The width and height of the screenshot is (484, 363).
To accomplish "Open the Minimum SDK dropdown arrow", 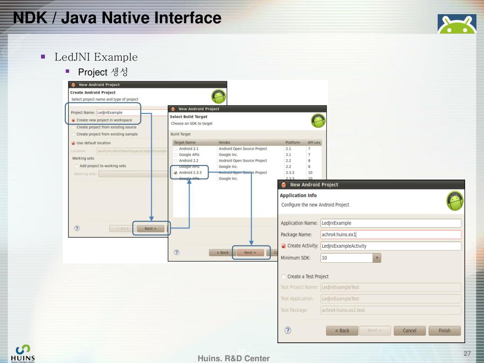I will (377, 258).
